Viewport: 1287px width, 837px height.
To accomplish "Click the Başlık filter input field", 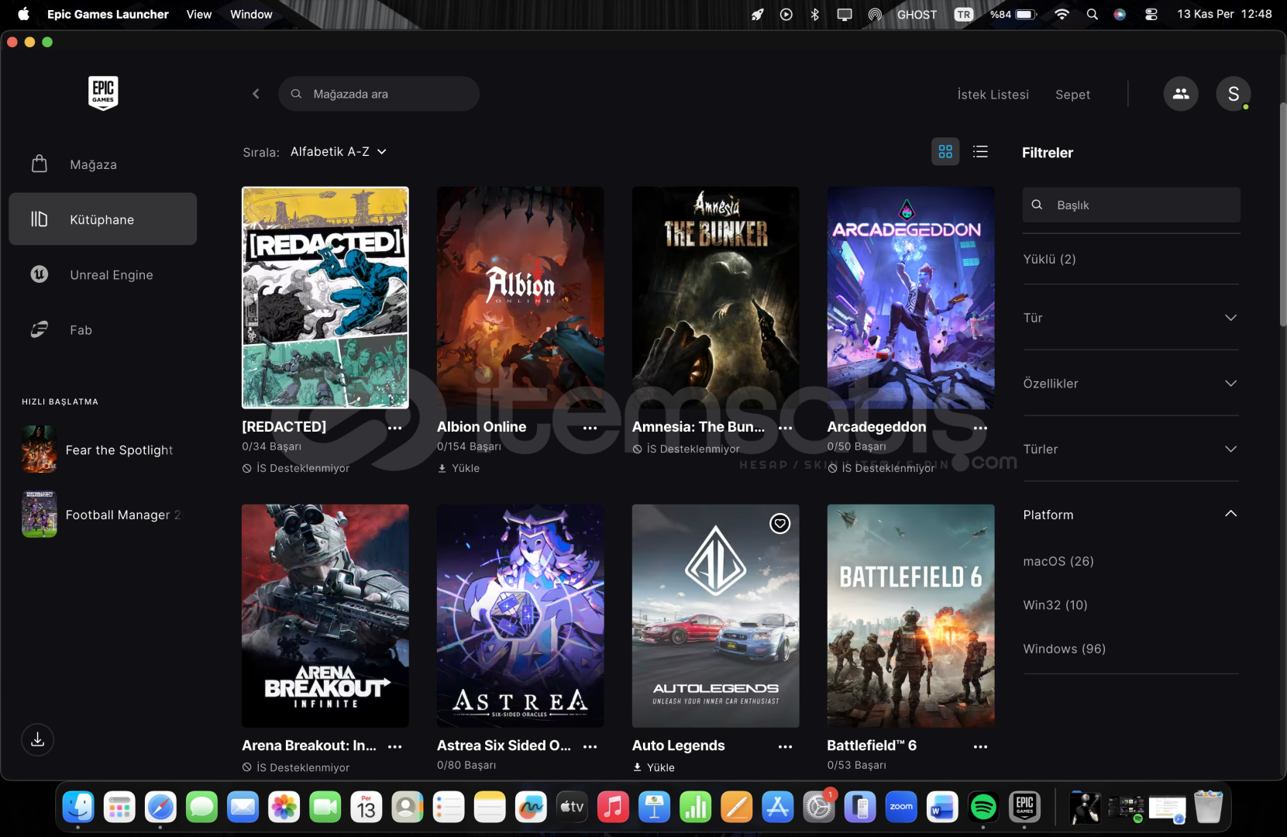I will point(1139,205).
